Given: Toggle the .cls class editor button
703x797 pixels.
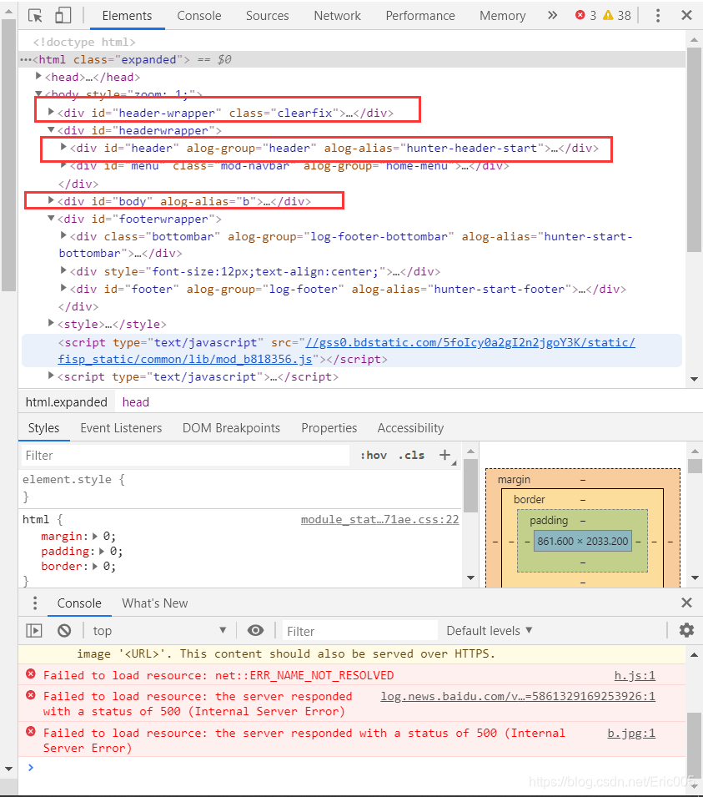Looking at the screenshot, I should click(411, 456).
